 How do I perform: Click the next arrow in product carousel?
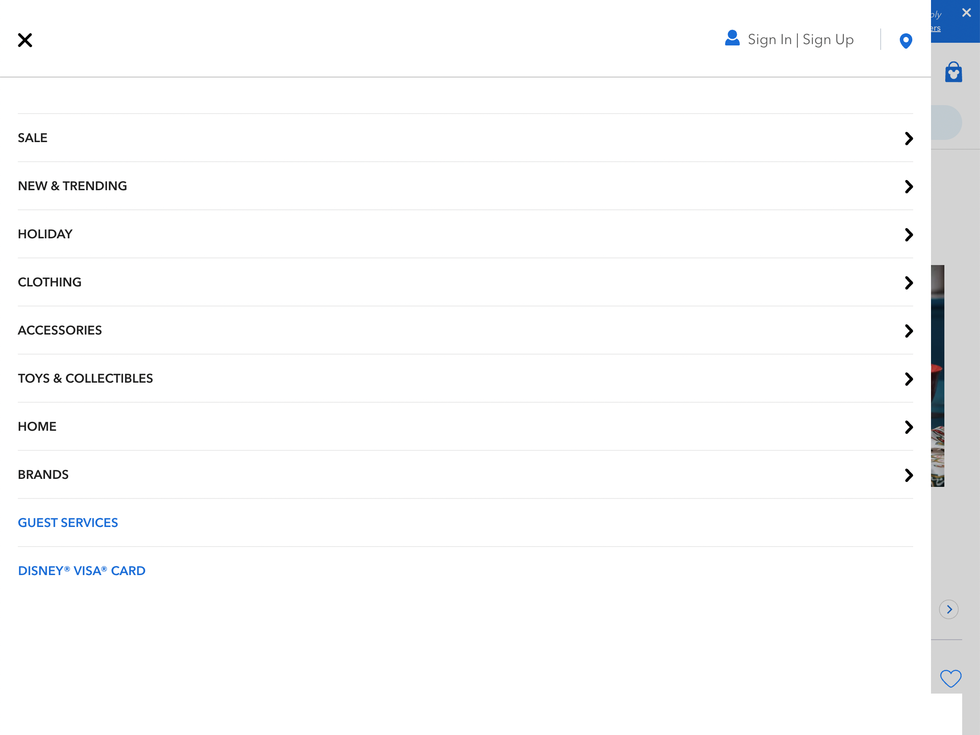point(949,609)
